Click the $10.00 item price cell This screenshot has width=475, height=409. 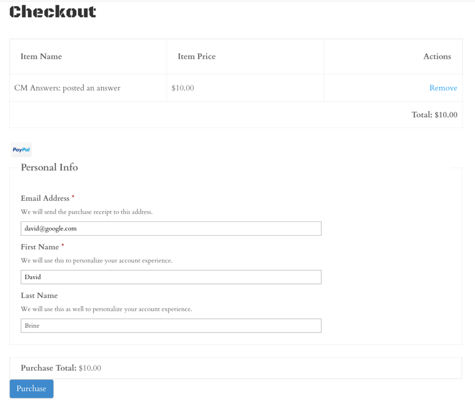click(x=183, y=88)
